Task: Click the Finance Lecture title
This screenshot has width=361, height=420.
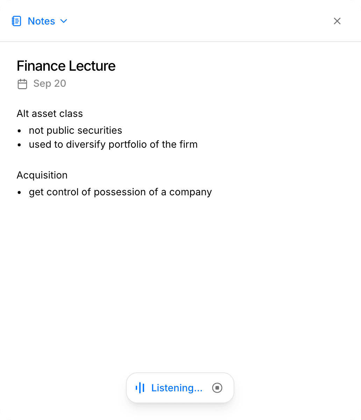Action: click(66, 66)
